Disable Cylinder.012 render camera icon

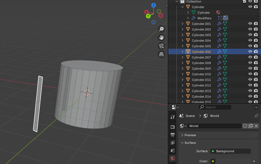point(256,85)
